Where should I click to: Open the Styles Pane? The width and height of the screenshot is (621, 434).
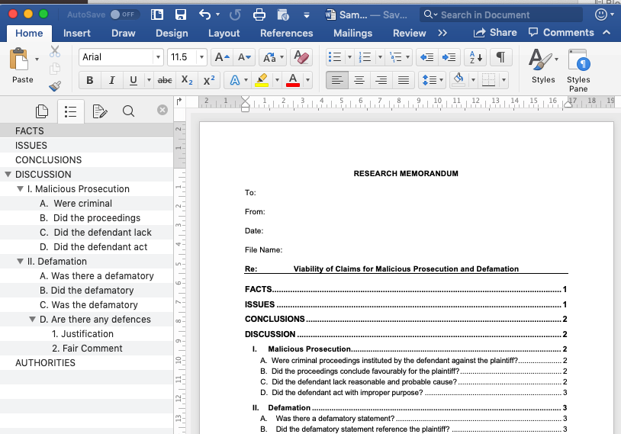point(578,70)
